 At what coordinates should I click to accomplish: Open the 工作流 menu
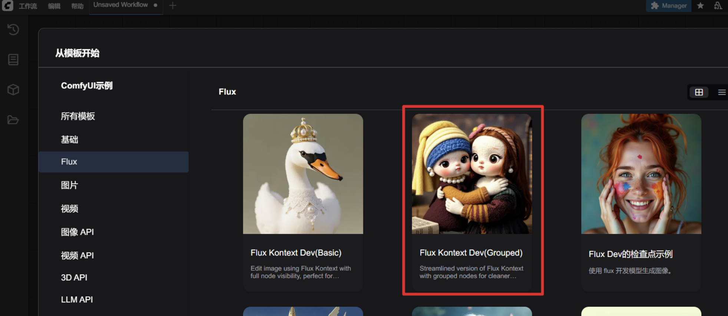(28, 6)
